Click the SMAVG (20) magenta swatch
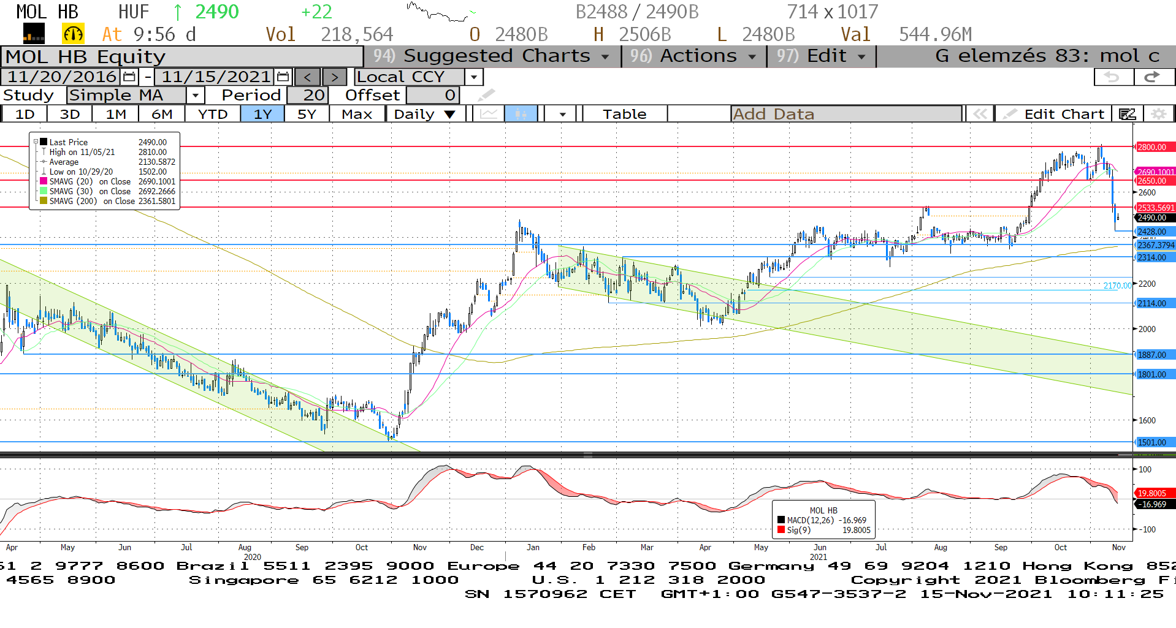Screen dimensions: 1176x628 point(44,181)
